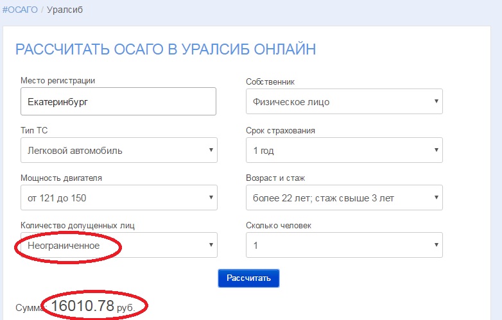
Task: Expand the Мощность двигателя dropdown
Action: (x=118, y=198)
